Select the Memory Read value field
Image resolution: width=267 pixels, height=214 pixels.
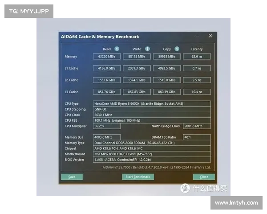[x=107, y=57]
